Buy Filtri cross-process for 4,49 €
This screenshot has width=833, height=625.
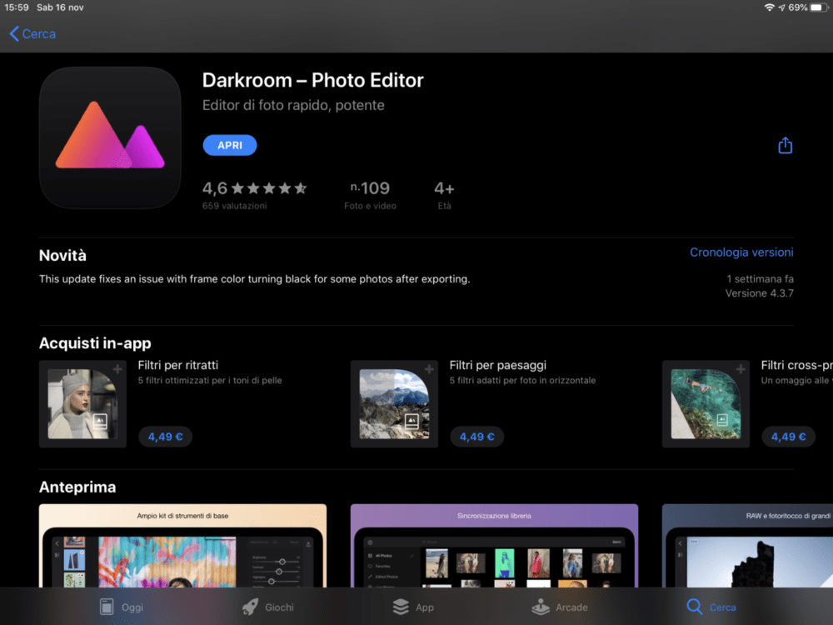point(788,437)
